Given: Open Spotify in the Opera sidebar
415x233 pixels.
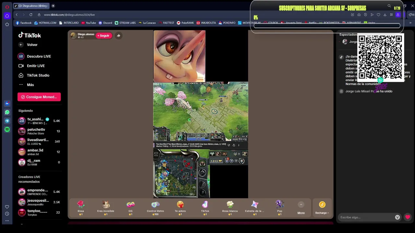Looking at the screenshot, I should point(7,129).
